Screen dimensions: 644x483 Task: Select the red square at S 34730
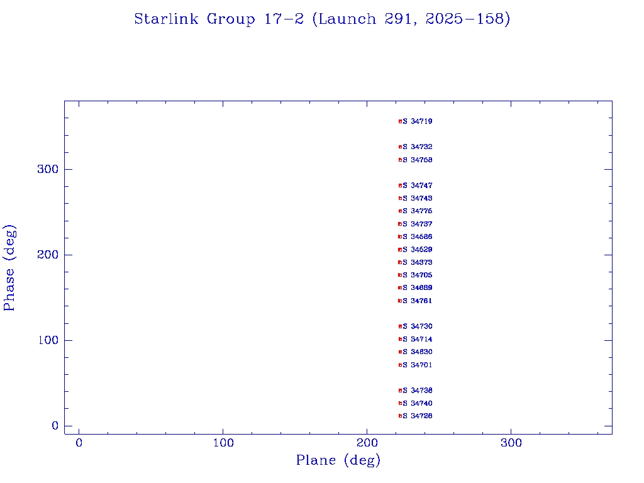400,326
